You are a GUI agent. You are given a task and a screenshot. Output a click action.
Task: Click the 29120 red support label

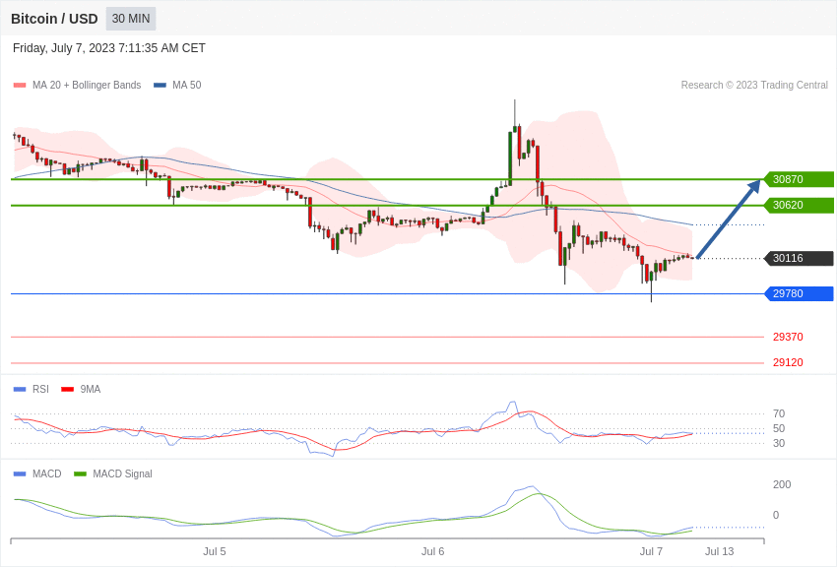click(788, 362)
